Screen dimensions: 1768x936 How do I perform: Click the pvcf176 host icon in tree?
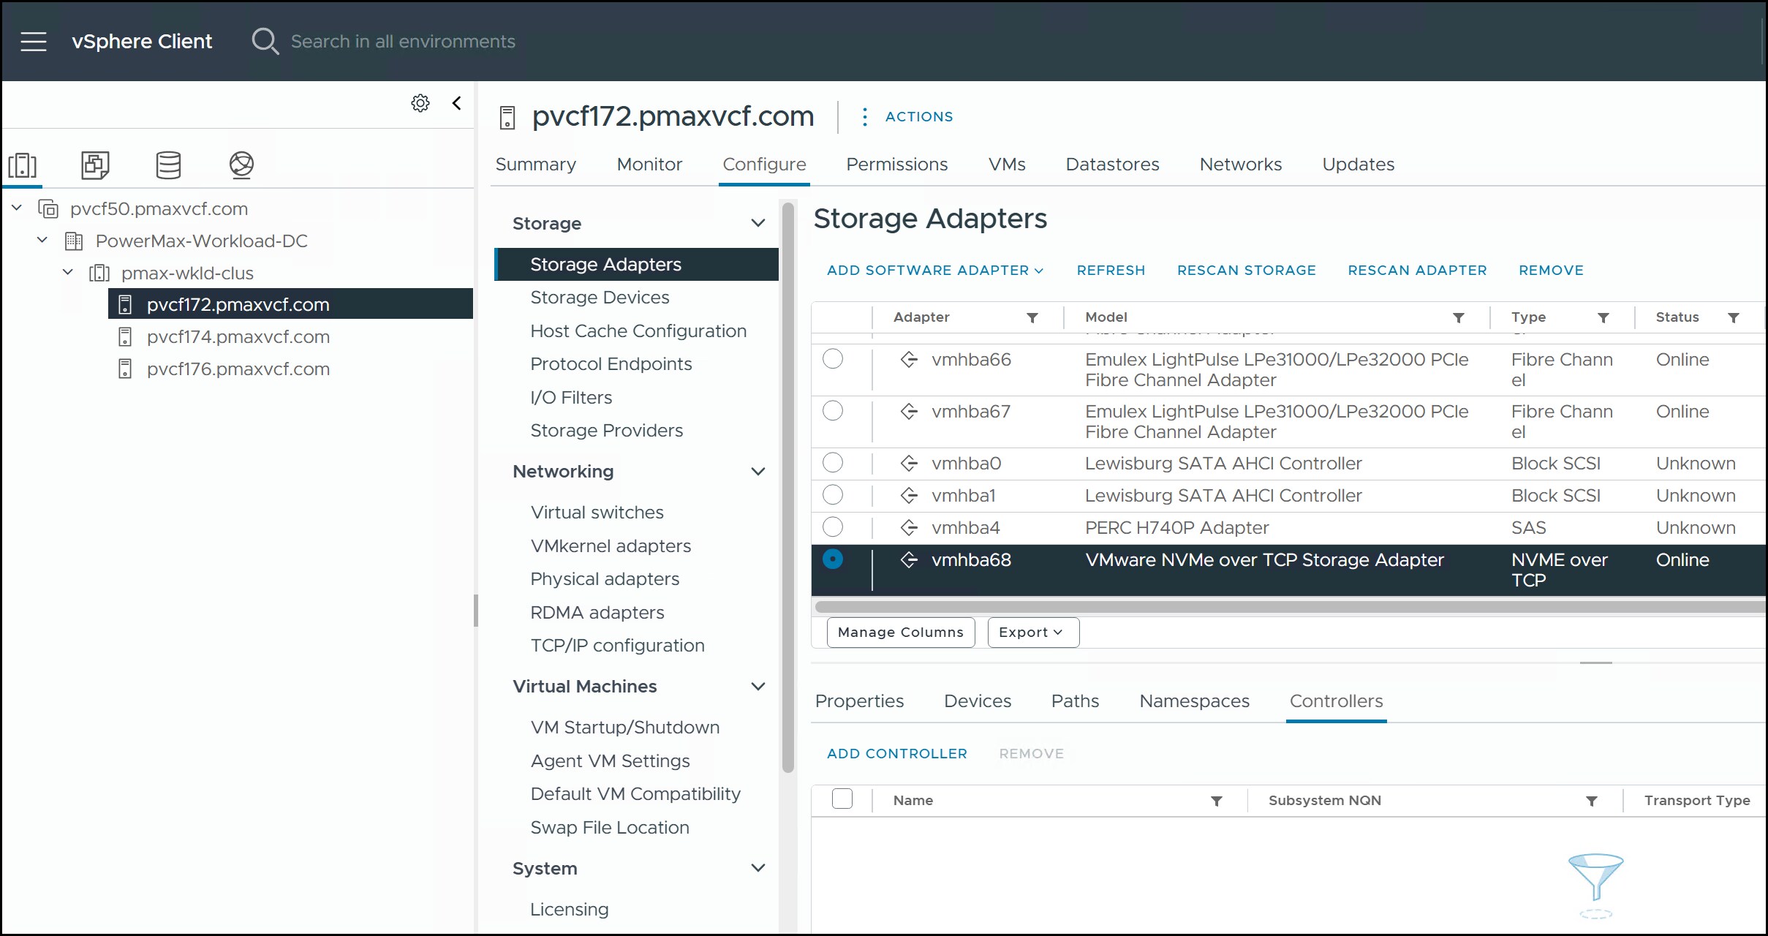[125, 369]
